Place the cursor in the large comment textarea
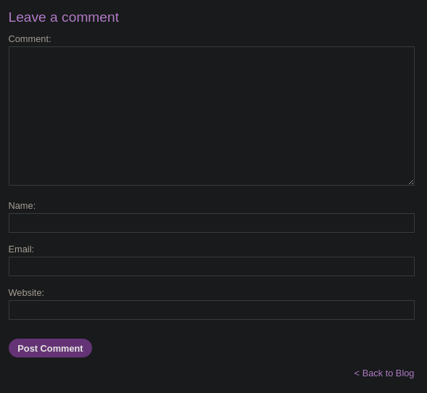The width and height of the screenshot is (427, 393). coord(212,116)
